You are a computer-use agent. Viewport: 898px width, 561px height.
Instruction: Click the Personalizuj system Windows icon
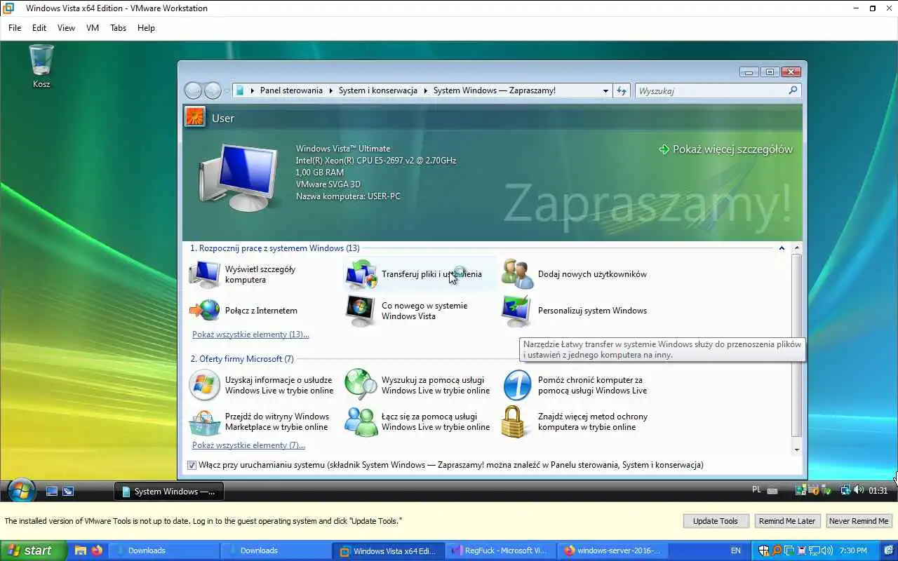click(x=517, y=311)
